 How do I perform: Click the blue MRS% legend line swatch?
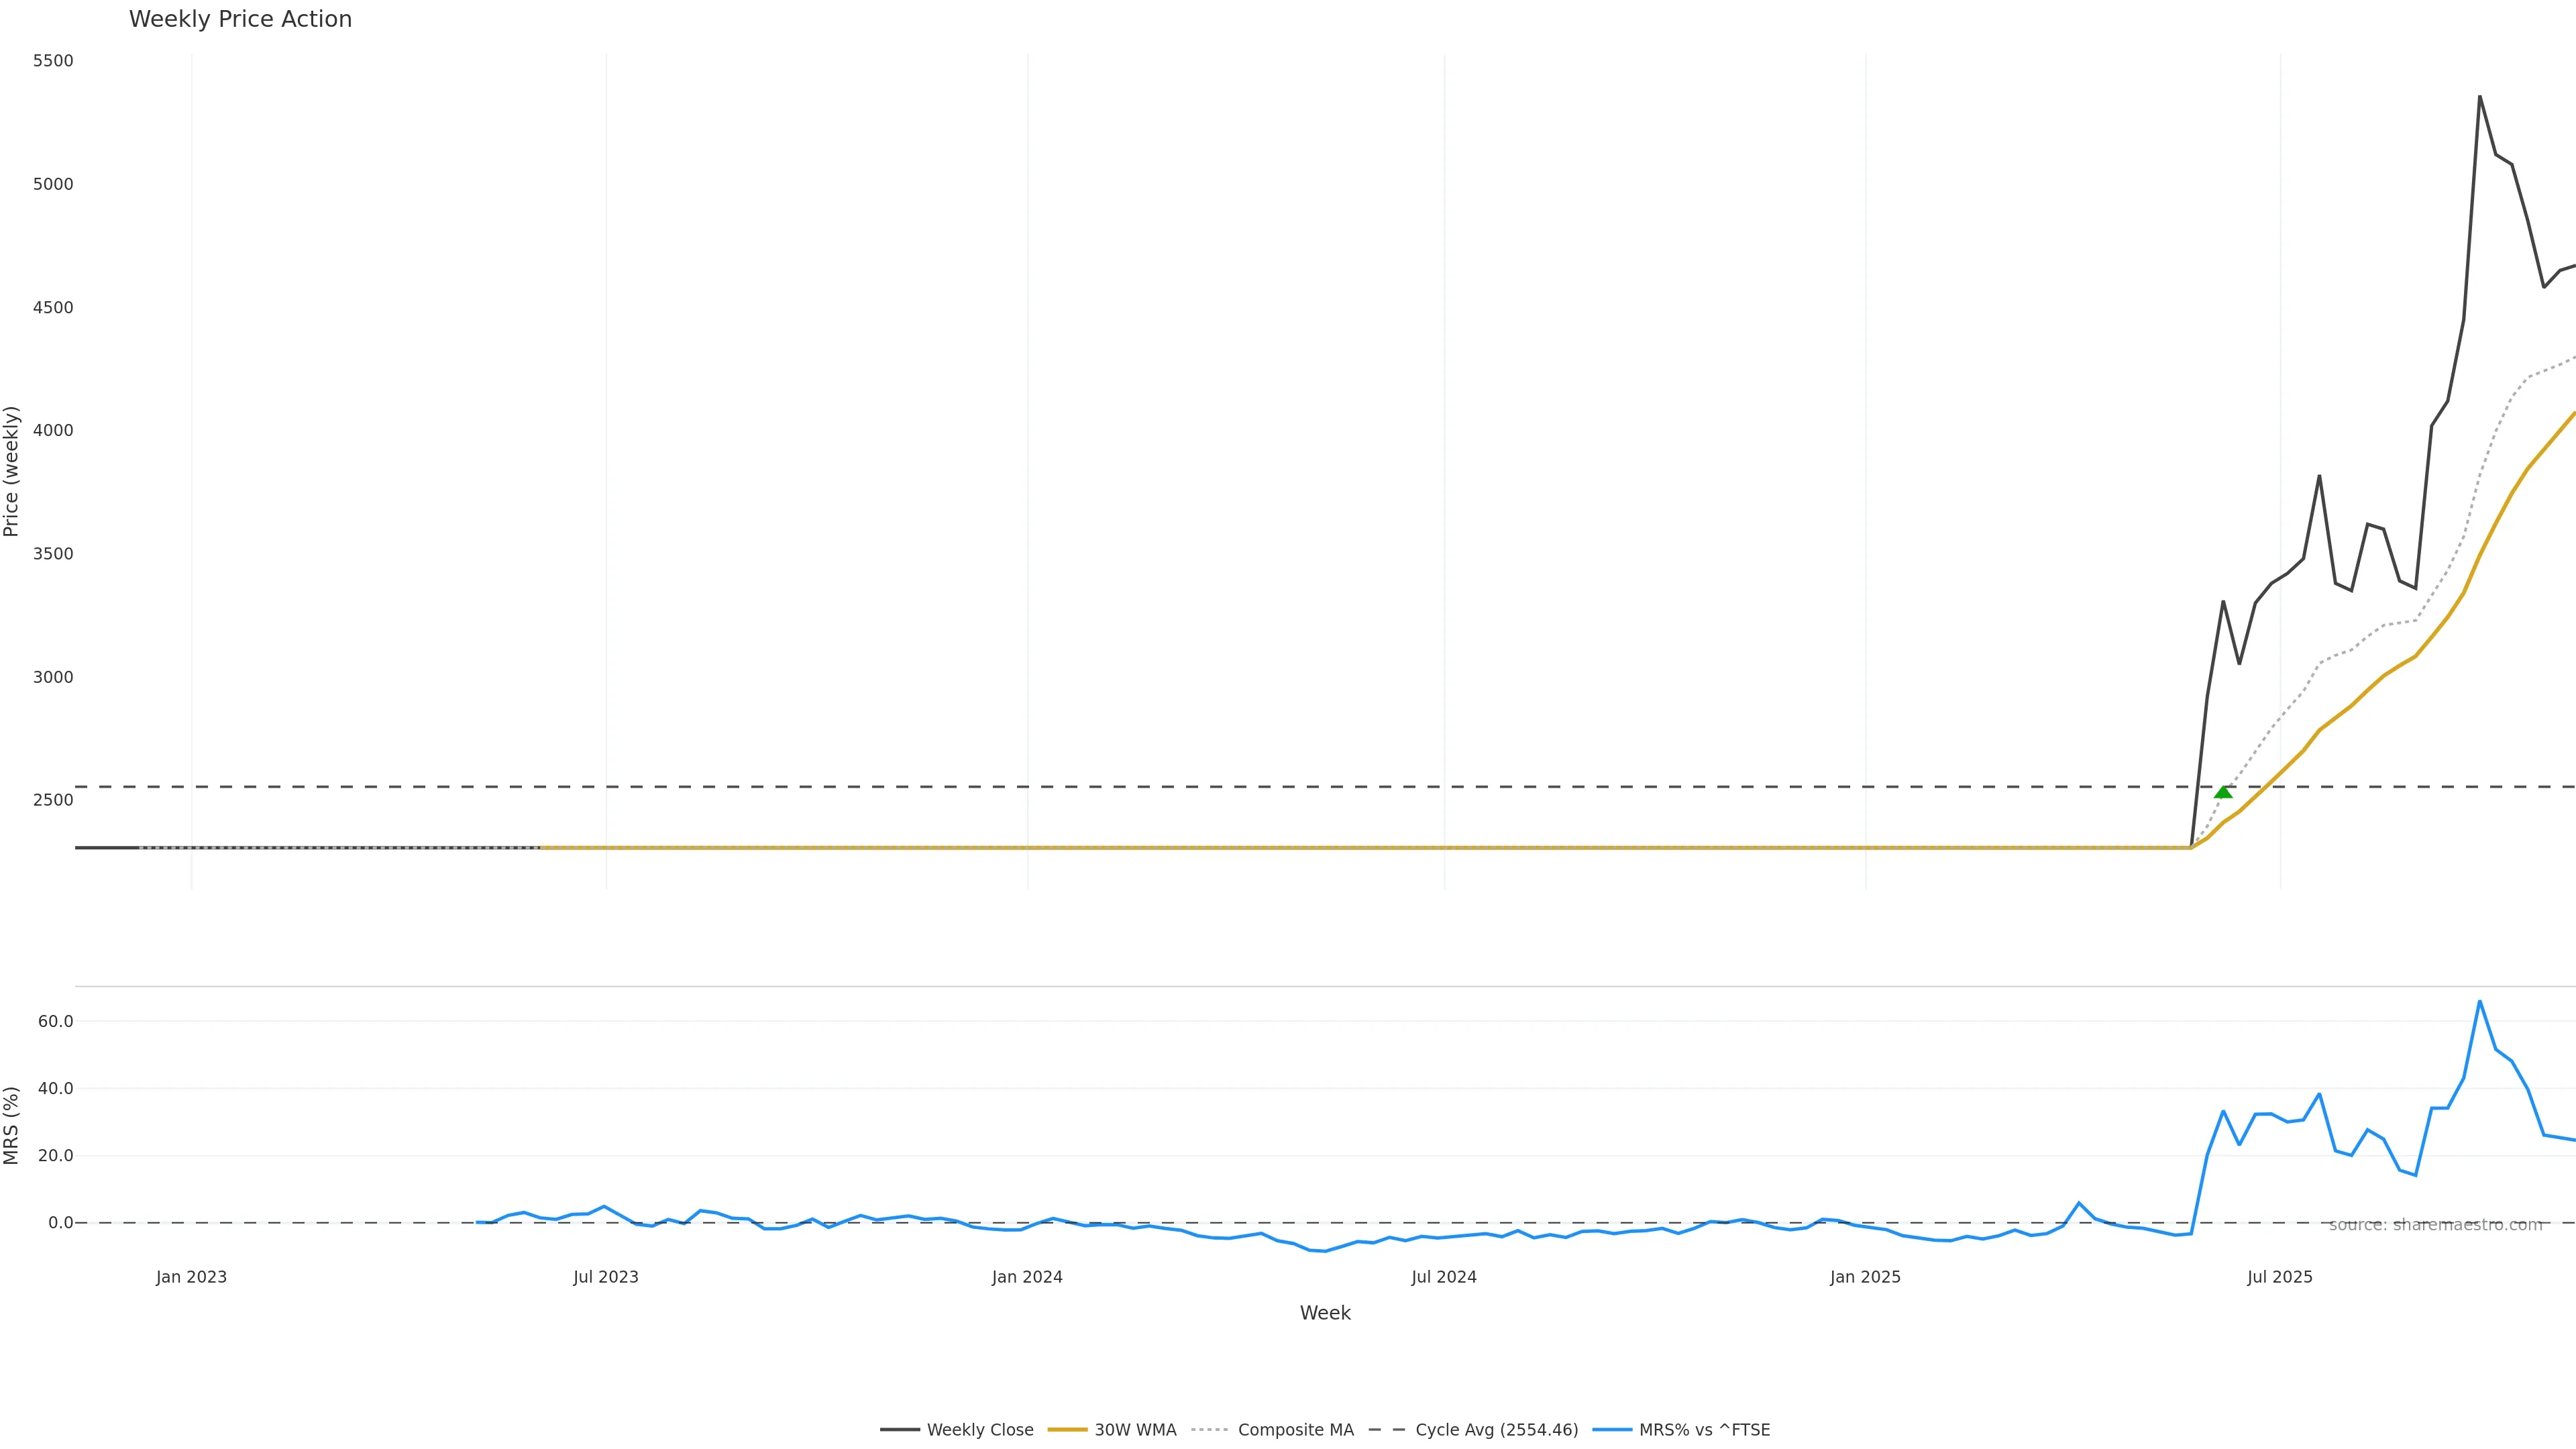1612,1430
